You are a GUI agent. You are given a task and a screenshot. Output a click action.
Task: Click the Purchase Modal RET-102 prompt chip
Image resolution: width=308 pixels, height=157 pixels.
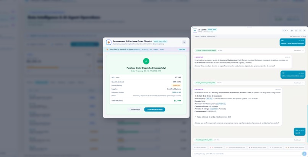(235, 147)
